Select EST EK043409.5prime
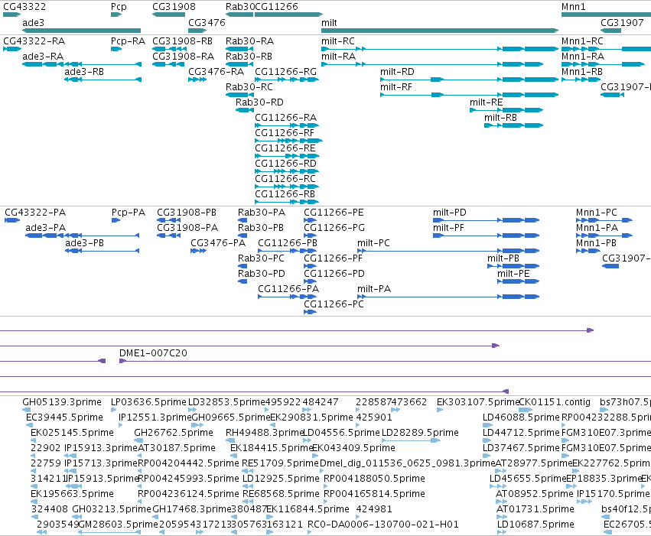Viewport: 651px width, 536px height. (x=314, y=456)
